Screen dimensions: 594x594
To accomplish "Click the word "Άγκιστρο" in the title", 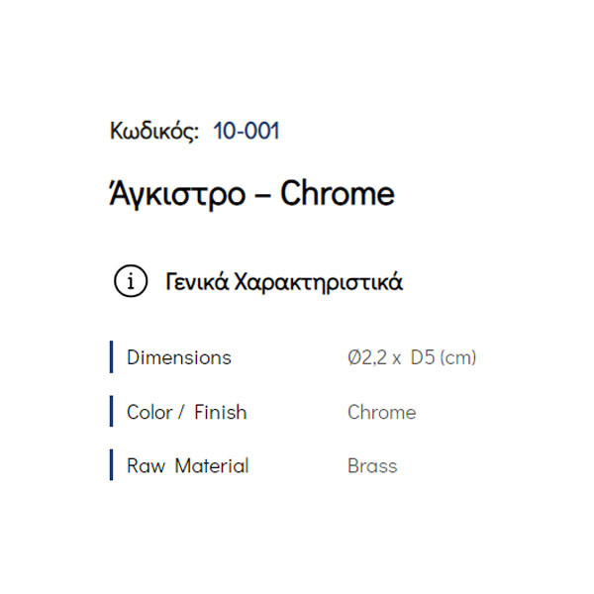I will [176, 194].
